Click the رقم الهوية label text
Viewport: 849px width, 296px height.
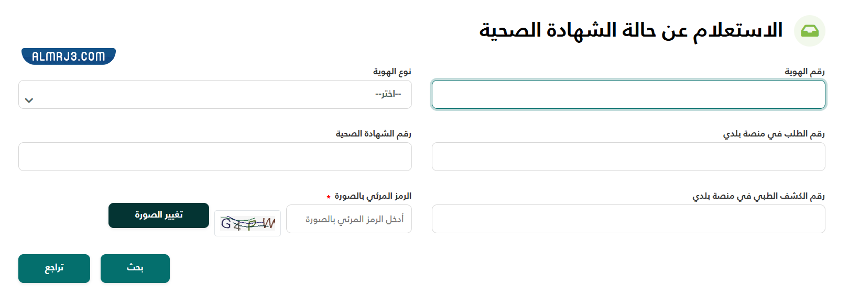click(x=804, y=72)
